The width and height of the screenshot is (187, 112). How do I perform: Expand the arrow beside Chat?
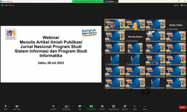[x=84, y=106]
